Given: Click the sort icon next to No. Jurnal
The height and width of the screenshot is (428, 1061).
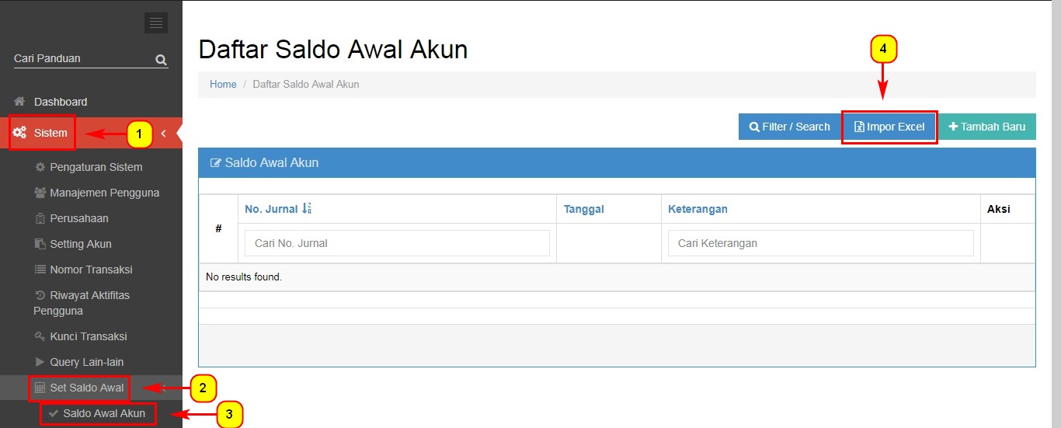Looking at the screenshot, I should [x=307, y=208].
